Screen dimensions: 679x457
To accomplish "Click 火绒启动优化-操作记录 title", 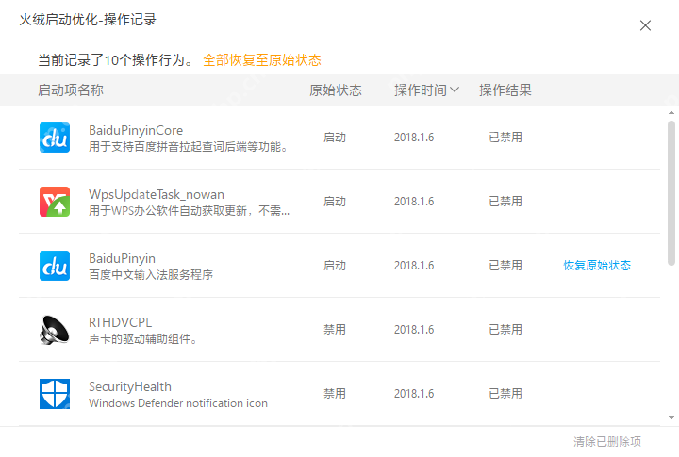I will [x=88, y=20].
